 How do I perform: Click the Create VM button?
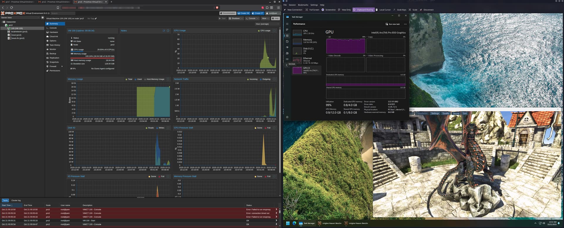[244, 13]
